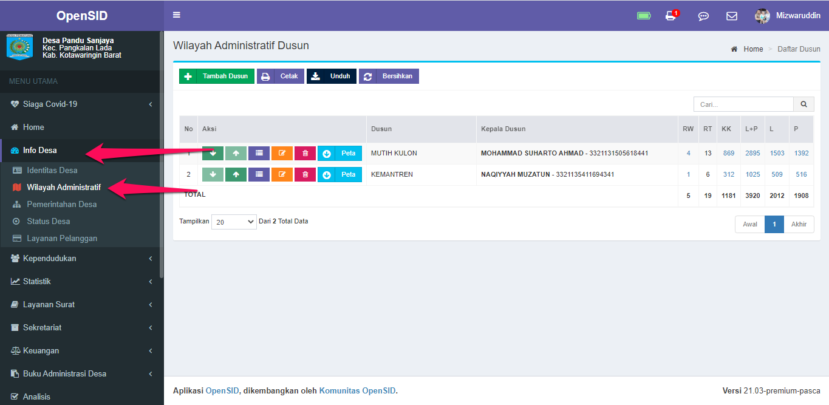
Task: Toggle the sidebar with the hamburger icon
Action: [x=176, y=15]
